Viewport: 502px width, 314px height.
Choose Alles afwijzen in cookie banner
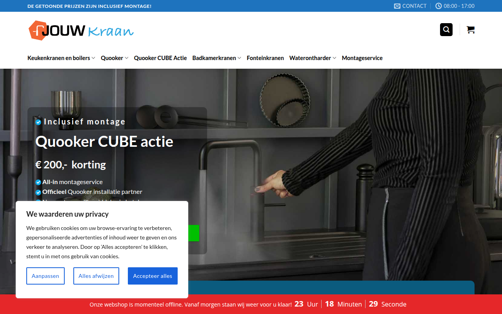(x=96, y=276)
